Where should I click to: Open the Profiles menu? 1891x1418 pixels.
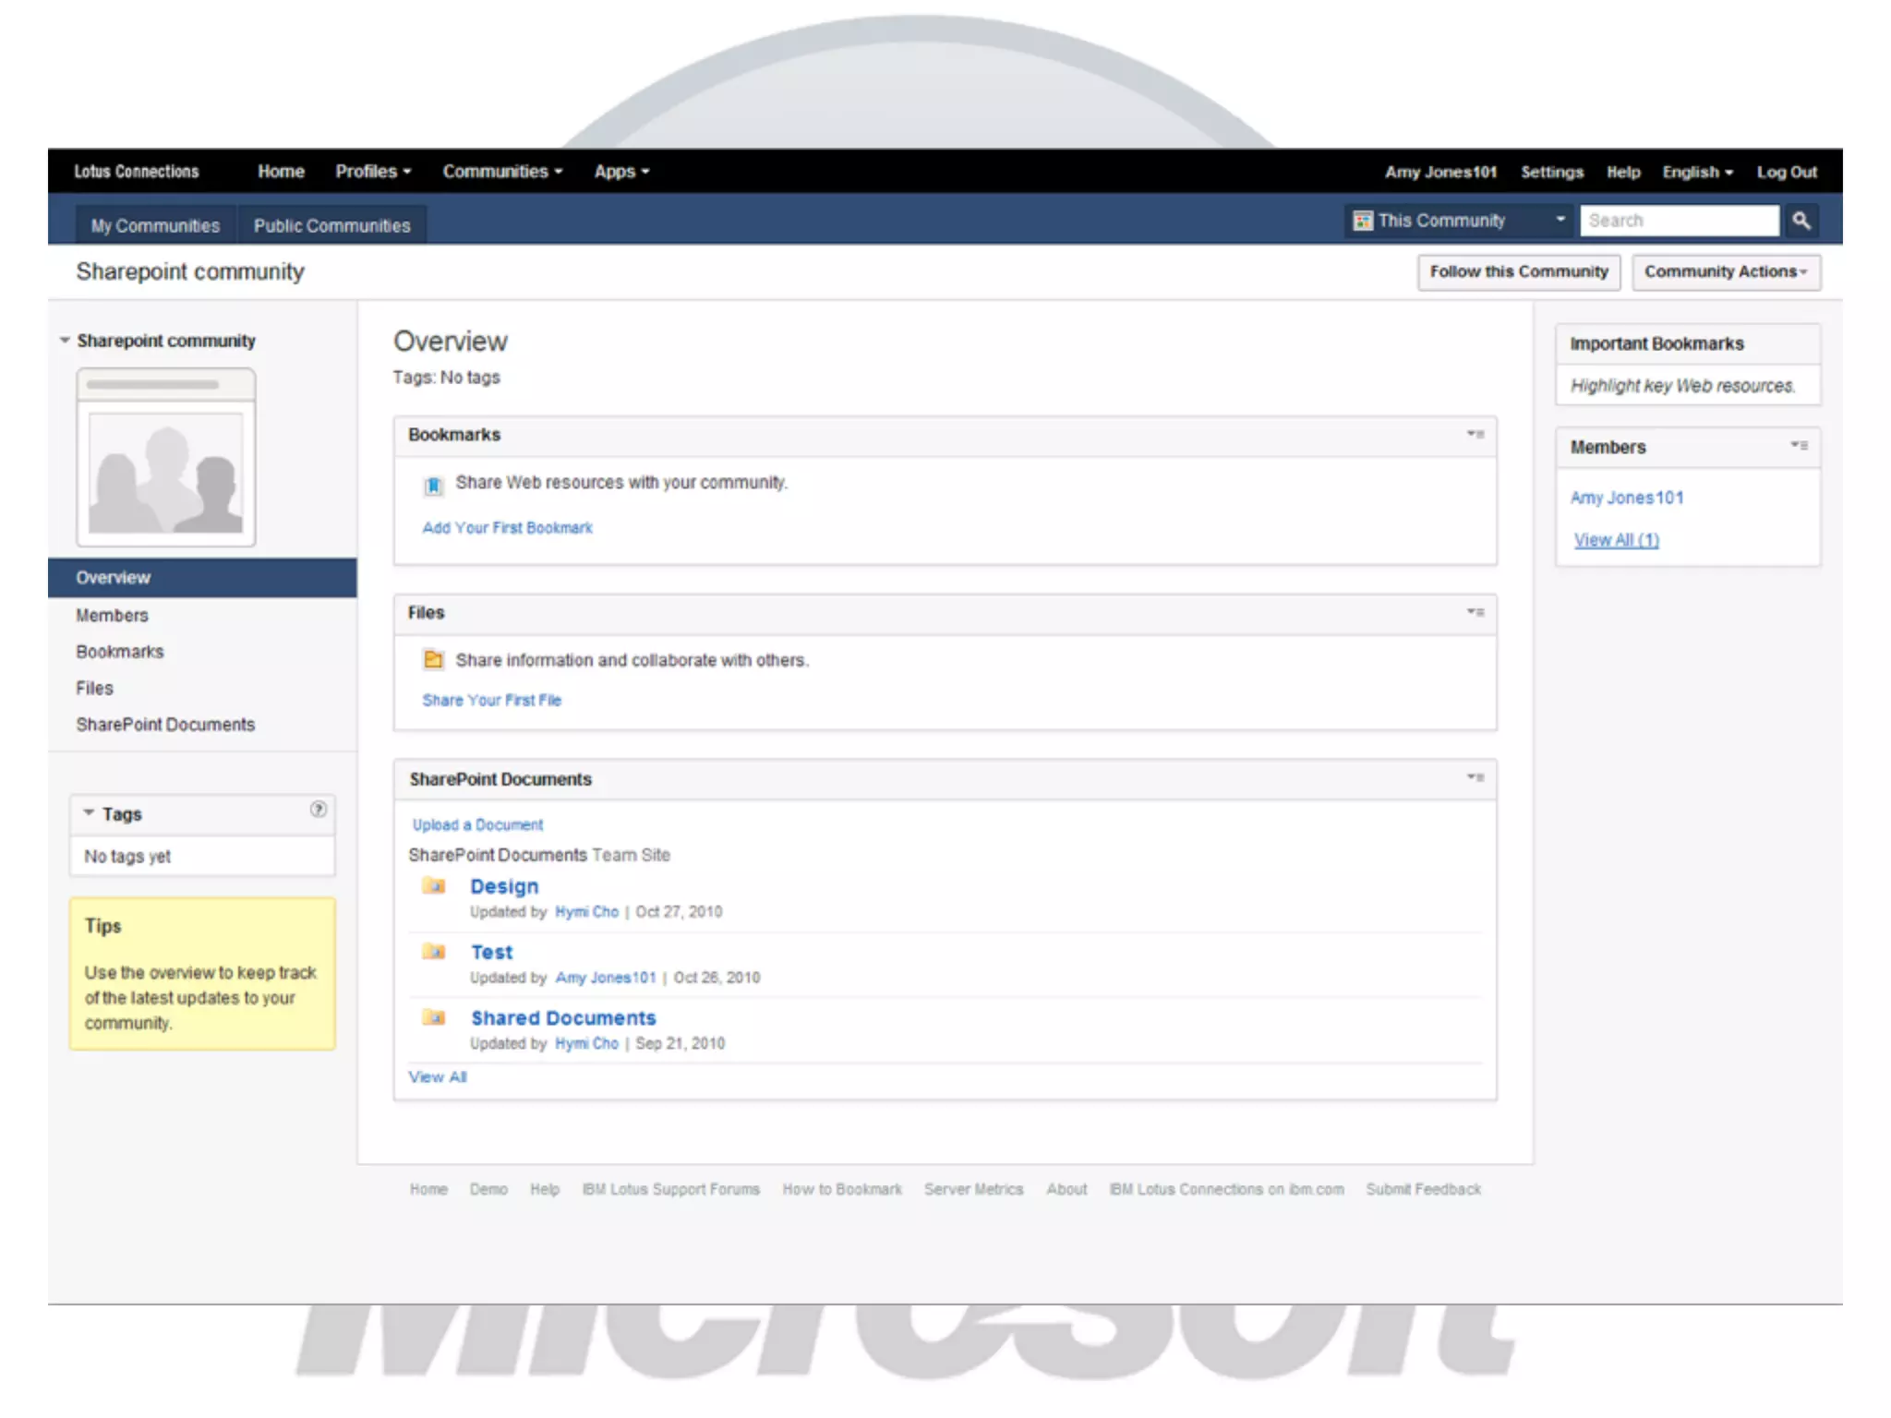click(x=372, y=172)
